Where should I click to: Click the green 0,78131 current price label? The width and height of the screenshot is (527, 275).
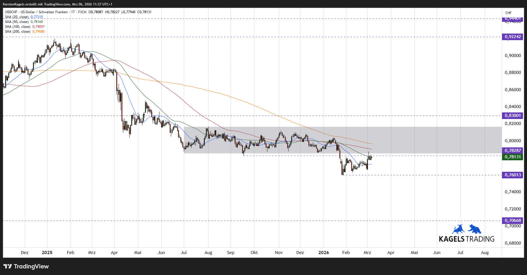(513, 157)
